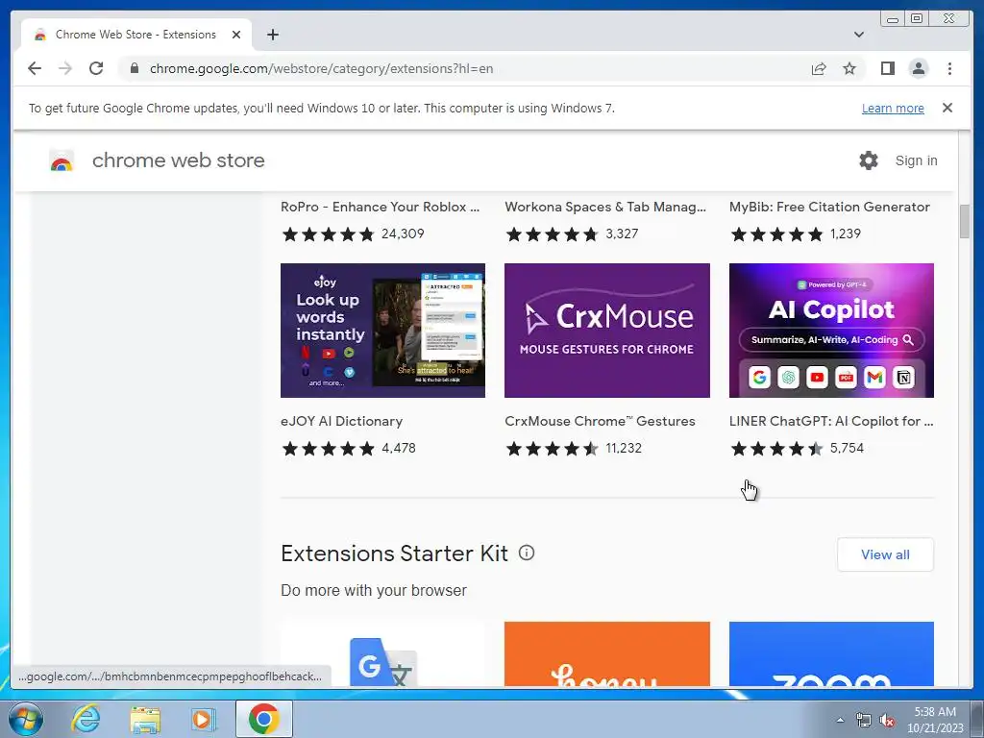Open RoPro - Enhance Your Roblox title

pyautogui.click(x=380, y=207)
